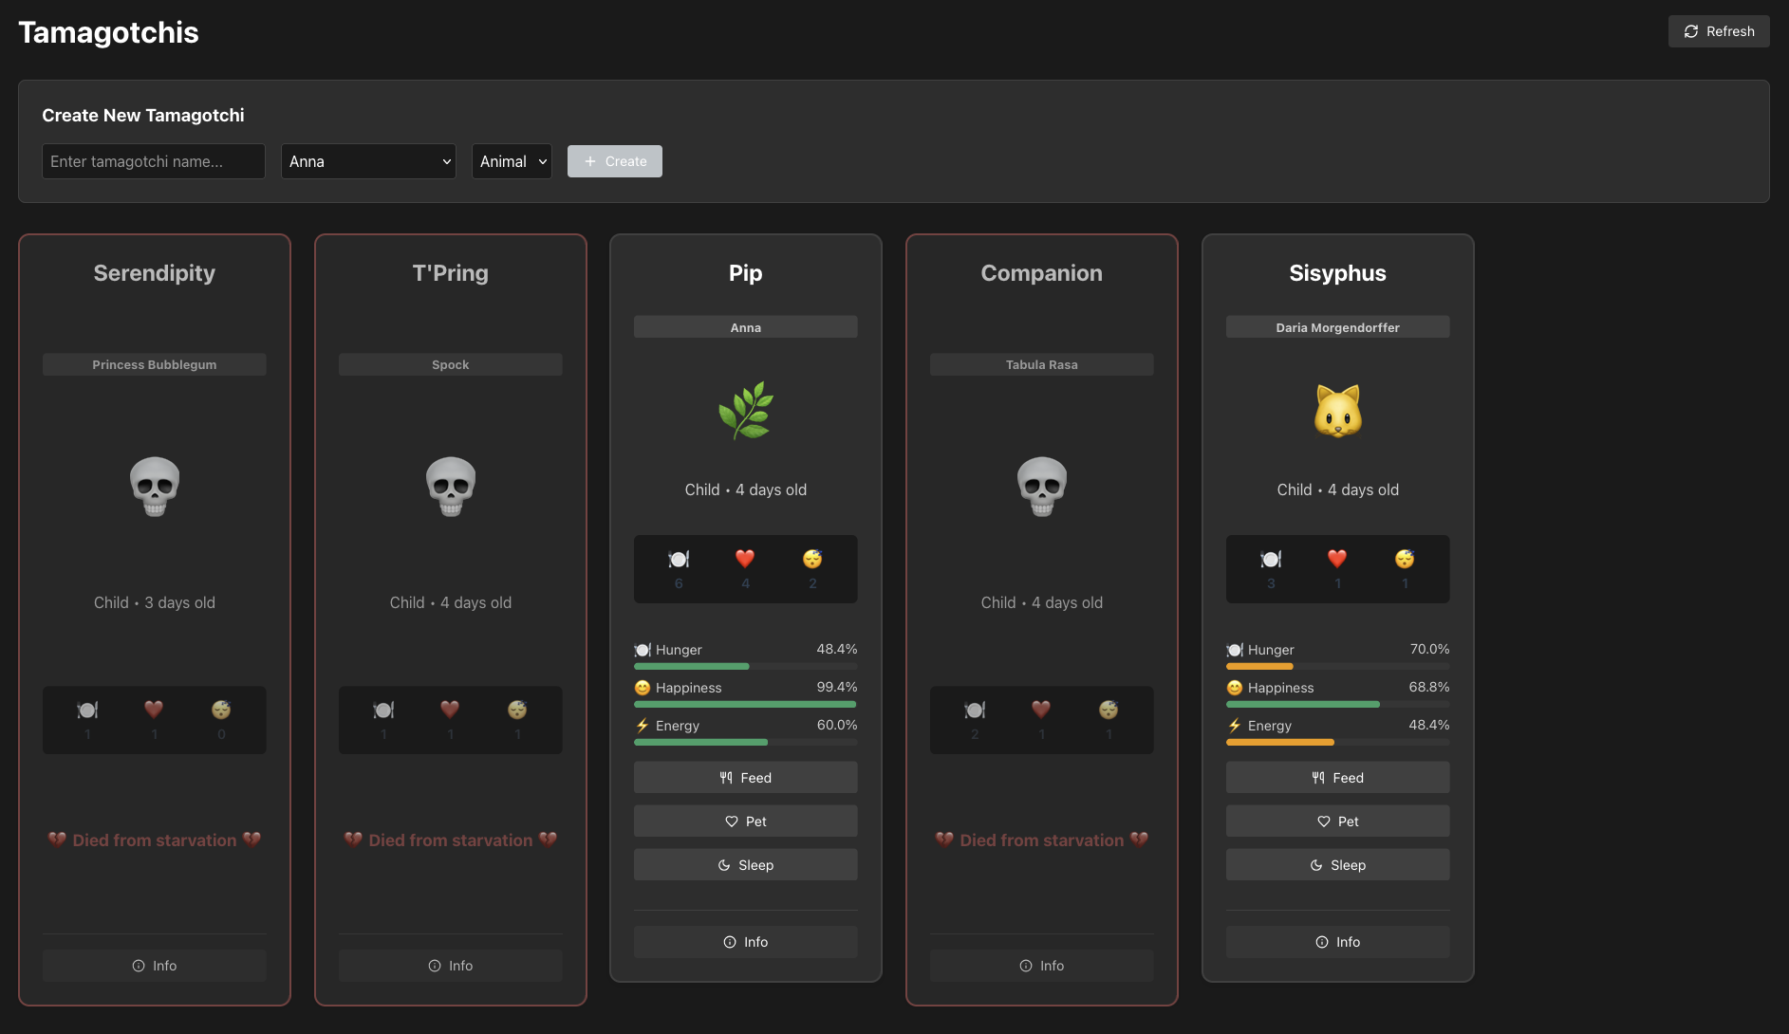Click the plate icon in Pip's stats box
1789x1034 pixels.
[x=679, y=559]
